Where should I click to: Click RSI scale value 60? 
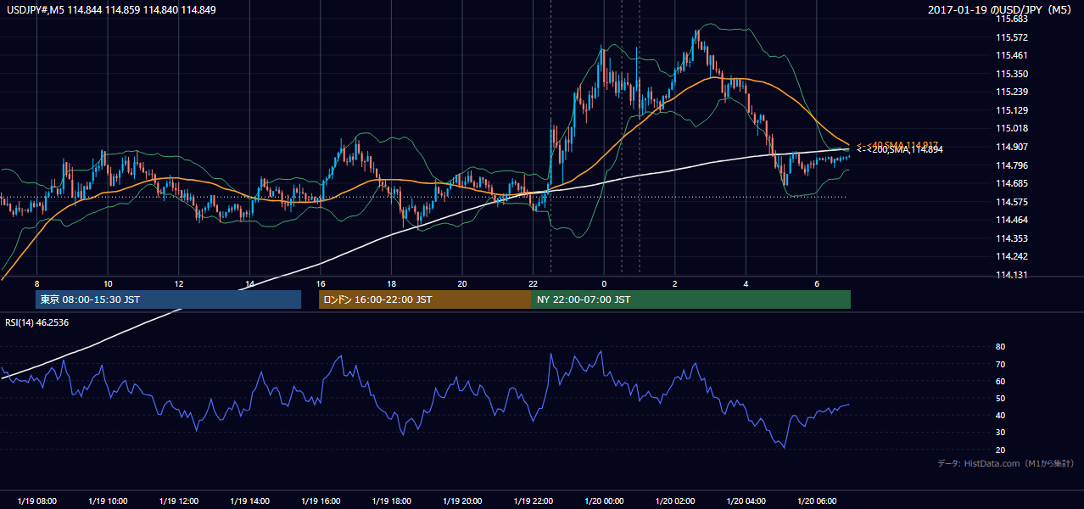[1000, 381]
